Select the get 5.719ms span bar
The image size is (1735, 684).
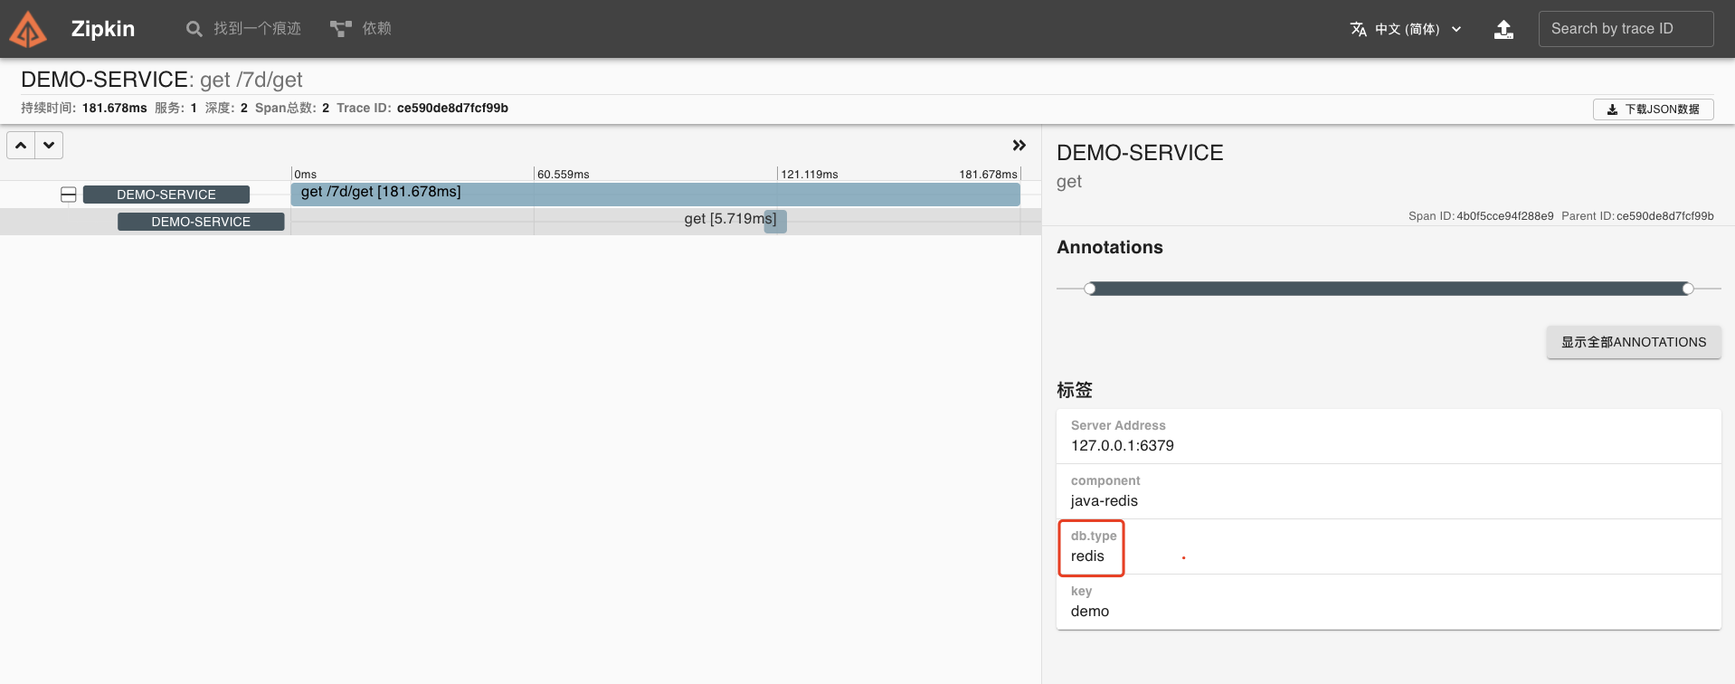775,221
